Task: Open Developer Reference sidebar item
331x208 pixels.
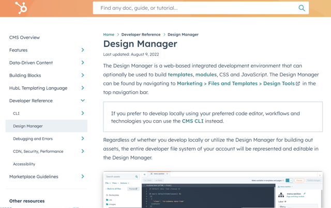Action: [x=31, y=101]
